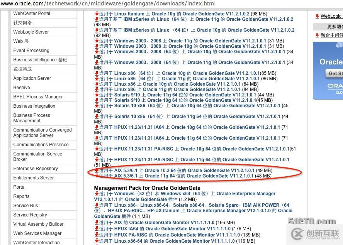This screenshot has width=343, height=245.
Task: Open Event Processing sidebar item
Action: (x=31, y=51)
